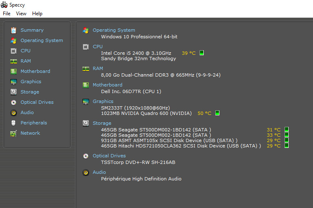The height and width of the screenshot is (208, 313).
Task: Click the Windows flag icon in summary panel
Action: pos(86,30)
